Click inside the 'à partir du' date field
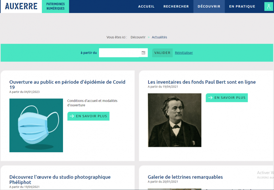Image resolution: width=274 pixels, height=190 pixels. pos(120,53)
